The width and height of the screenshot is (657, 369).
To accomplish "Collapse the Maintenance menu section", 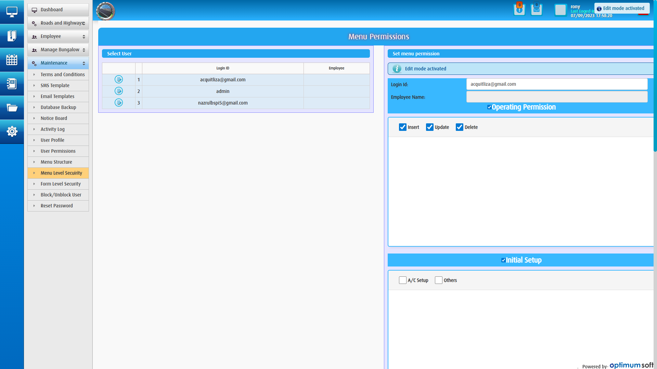I will tap(58, 63).
